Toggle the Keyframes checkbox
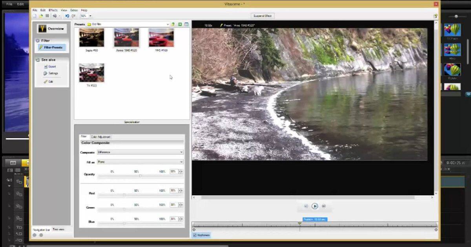 (x=194, y=235)
